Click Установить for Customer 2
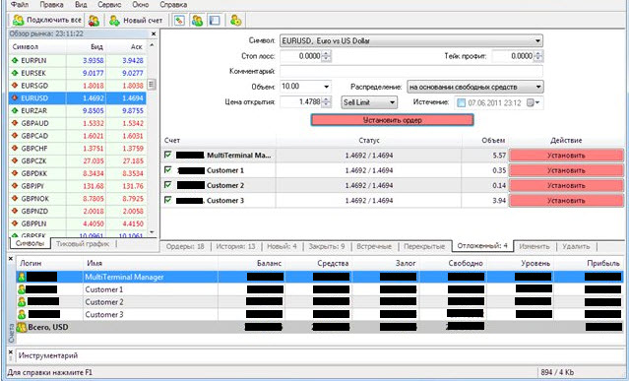This screenshot has height=381, width=629. pyautogui.click(x=566, y=185)
